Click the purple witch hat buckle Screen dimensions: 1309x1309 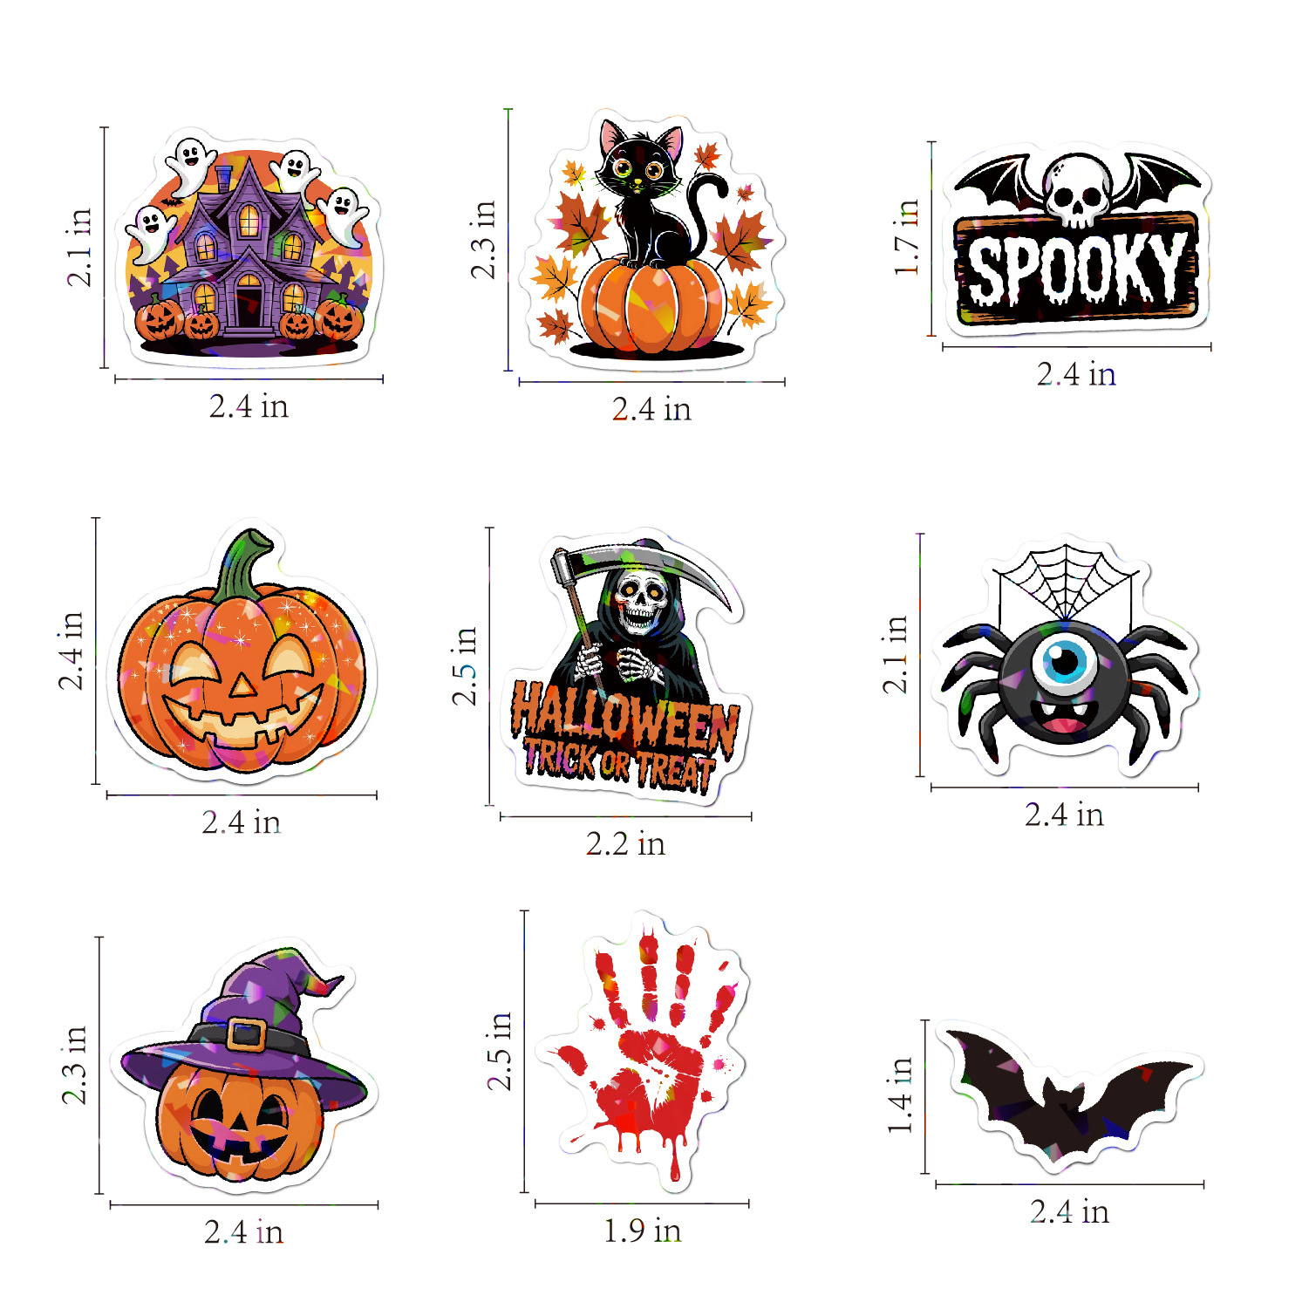[x=245, y=1034]
